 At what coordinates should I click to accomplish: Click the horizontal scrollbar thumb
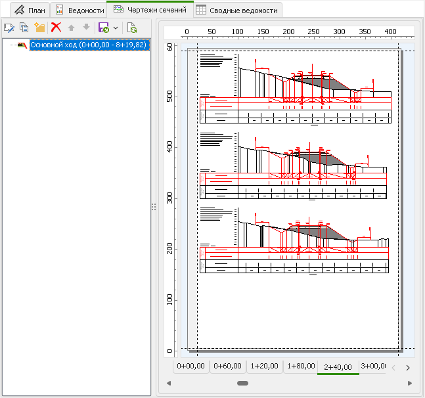[242, 383]
